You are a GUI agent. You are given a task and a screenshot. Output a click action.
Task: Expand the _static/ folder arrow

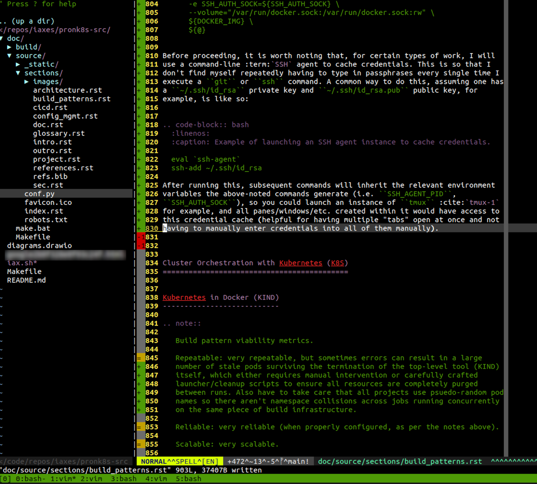click(18, 64)
